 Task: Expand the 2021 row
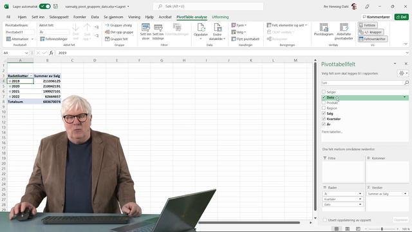pos(10,92)
